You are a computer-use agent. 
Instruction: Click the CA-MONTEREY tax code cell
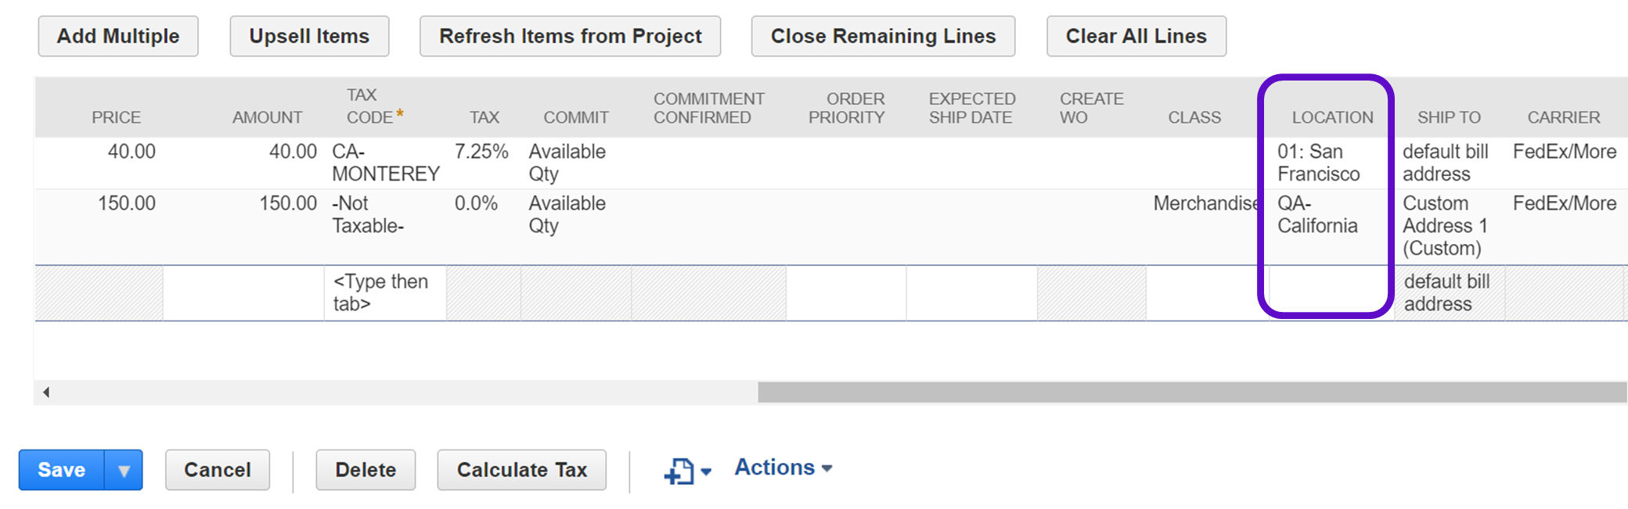click(x=385, y=163)
